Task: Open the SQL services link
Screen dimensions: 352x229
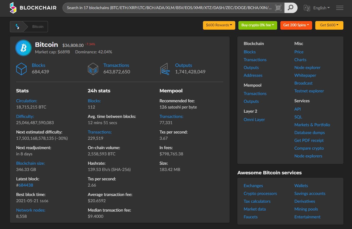Action: pyautogui.click(x=298, y=117)
